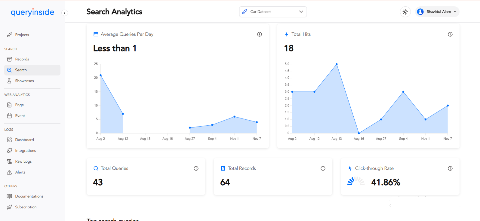
Task: Toggle the light/dark theme sun button
Action: [x=405, y=12]
